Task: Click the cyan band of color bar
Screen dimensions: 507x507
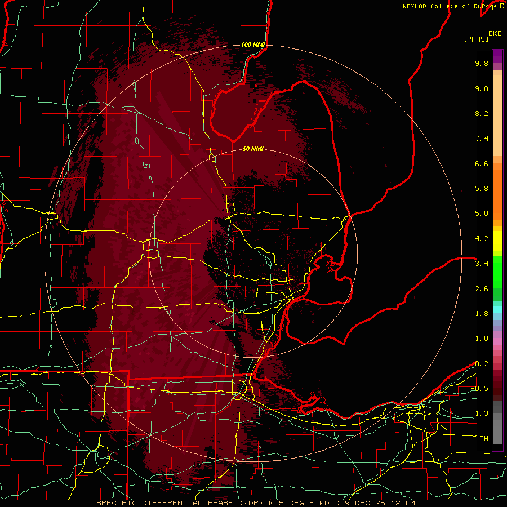Action: click(x=497, y=310)
